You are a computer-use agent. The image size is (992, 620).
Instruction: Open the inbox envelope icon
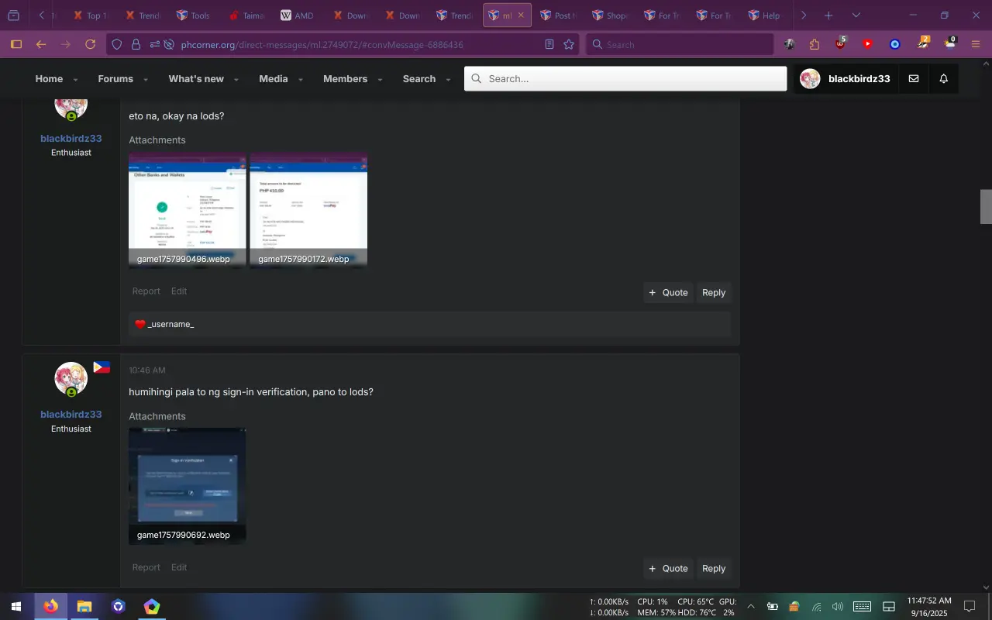tap(914, 78)
